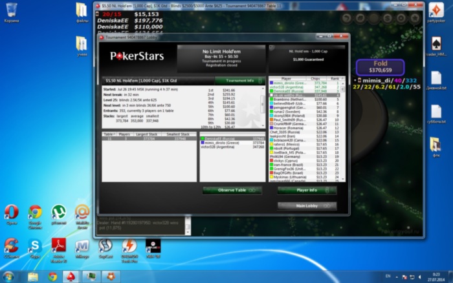Select rater01 (Mexico) in the ranking list

pyautogui.click(x=305, y=144)
